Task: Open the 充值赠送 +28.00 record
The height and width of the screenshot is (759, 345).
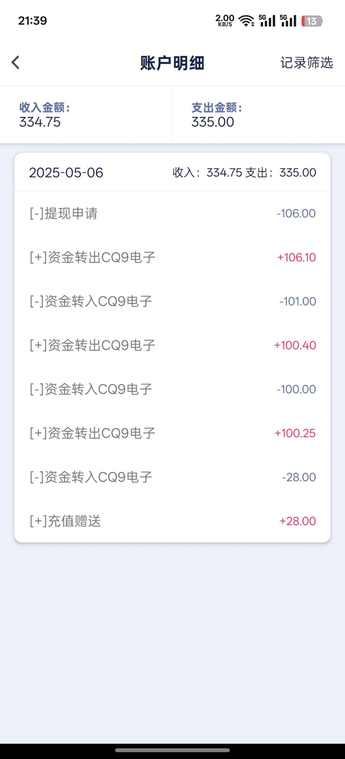Action: [x=172, y=521]
